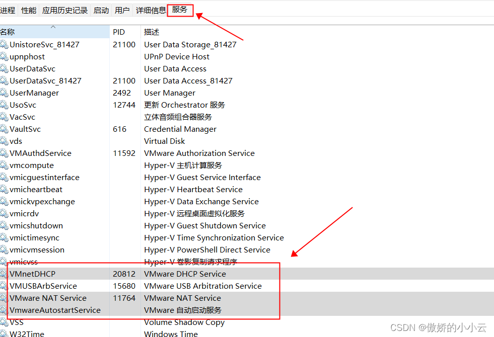Click the gear icon beside UnistoreSvc_81427
The image size is (494, 337).
point(4,44)
